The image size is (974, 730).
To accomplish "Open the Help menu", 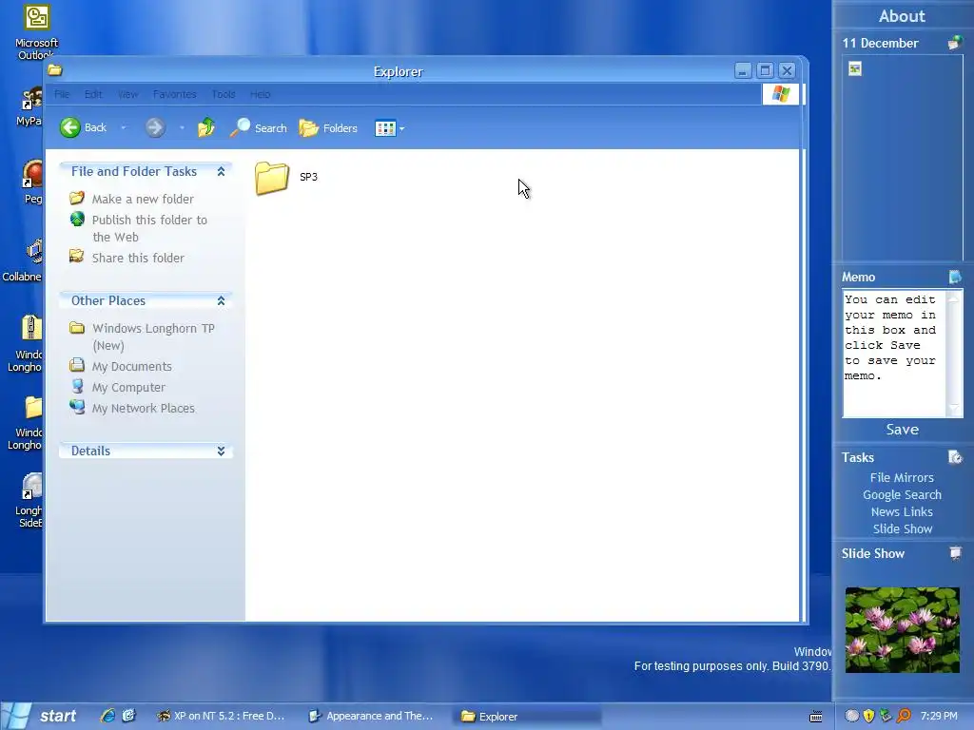I will coord(261,94).
